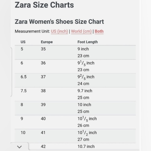
Task: Select the Both measurement unit link
Action: (x=99, y=32)
